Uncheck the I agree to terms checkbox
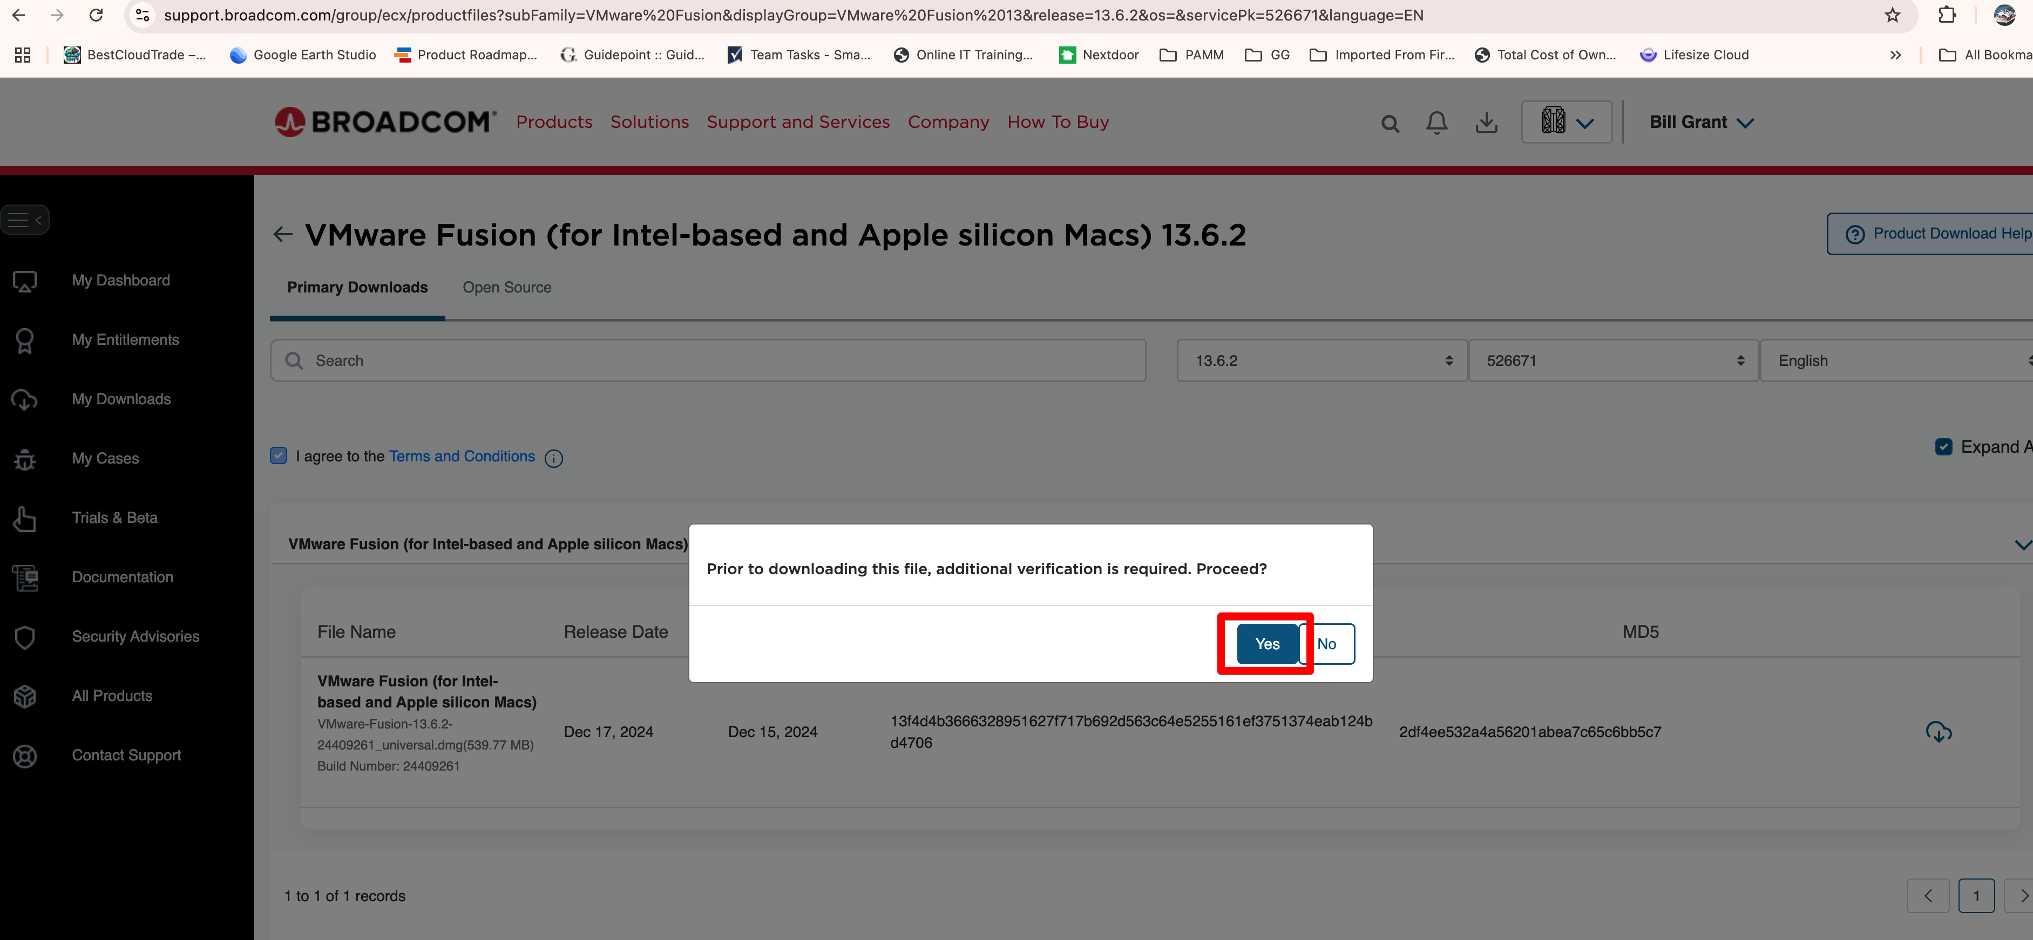The image size is (2033, 940). (279, 456)
